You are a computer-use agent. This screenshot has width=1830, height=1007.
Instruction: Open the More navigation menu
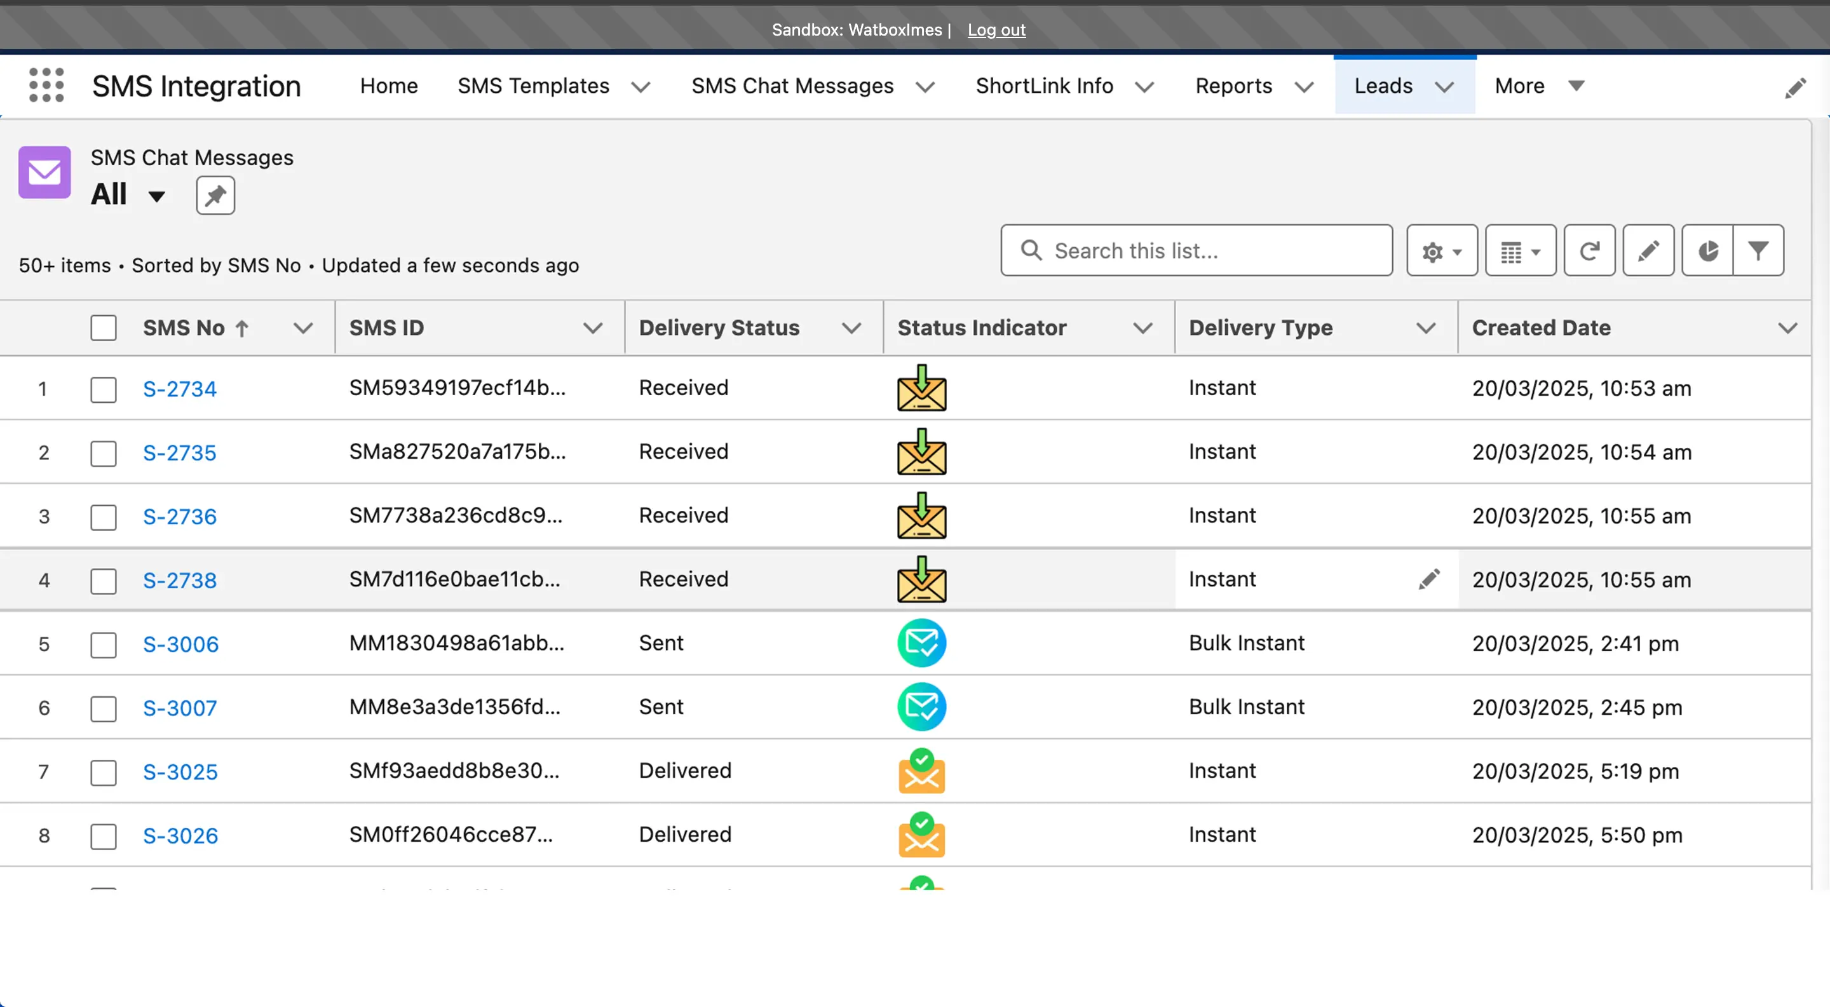pyautogui.click(x=1540, y=86)
